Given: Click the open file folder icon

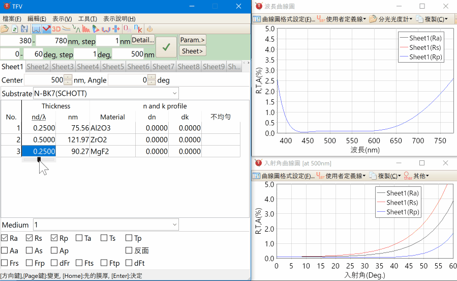Looking at the screenshot, I should 5,29.
